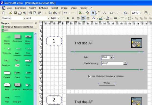Select the Windows-Benutzeroberfläche stencil title

(18, 27)
